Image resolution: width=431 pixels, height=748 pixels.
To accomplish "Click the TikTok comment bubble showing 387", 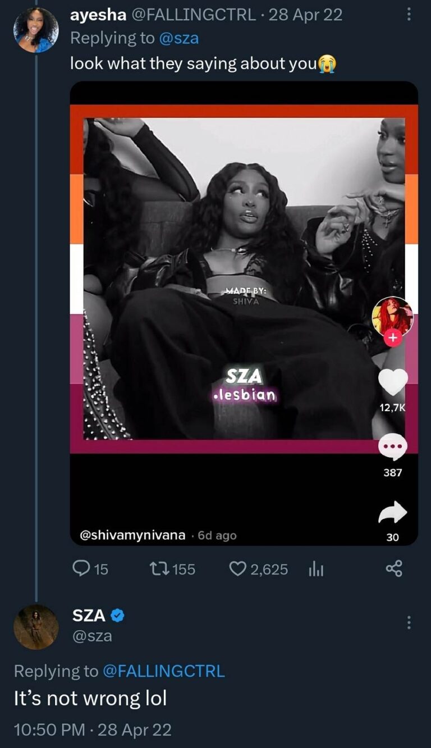I will 393,445.
